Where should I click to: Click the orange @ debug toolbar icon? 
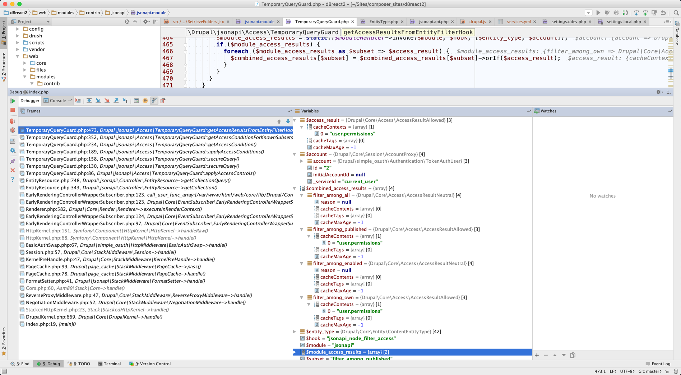pos(145,101)
